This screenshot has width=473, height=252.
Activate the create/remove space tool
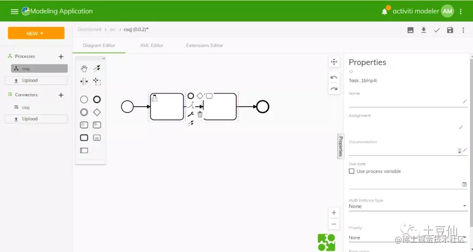click(x=84, y=81)
